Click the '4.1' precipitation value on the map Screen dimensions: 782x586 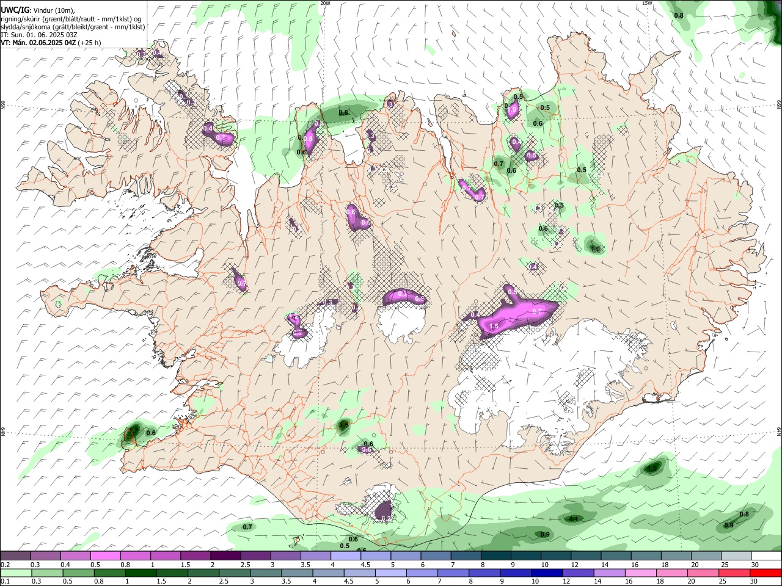[573, 519]
